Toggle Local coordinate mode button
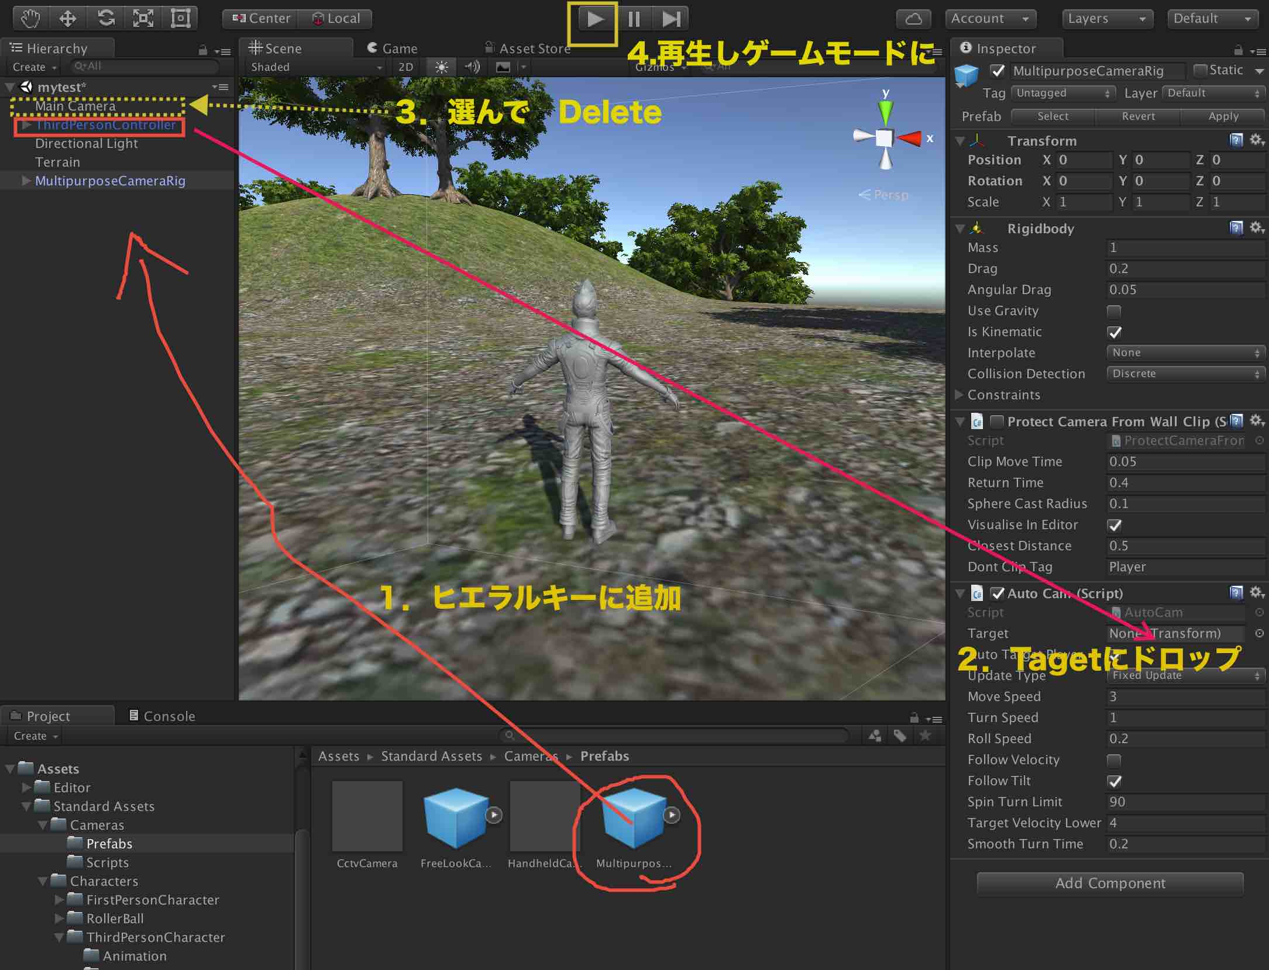 pyautogui.click(x=335, y=19)
